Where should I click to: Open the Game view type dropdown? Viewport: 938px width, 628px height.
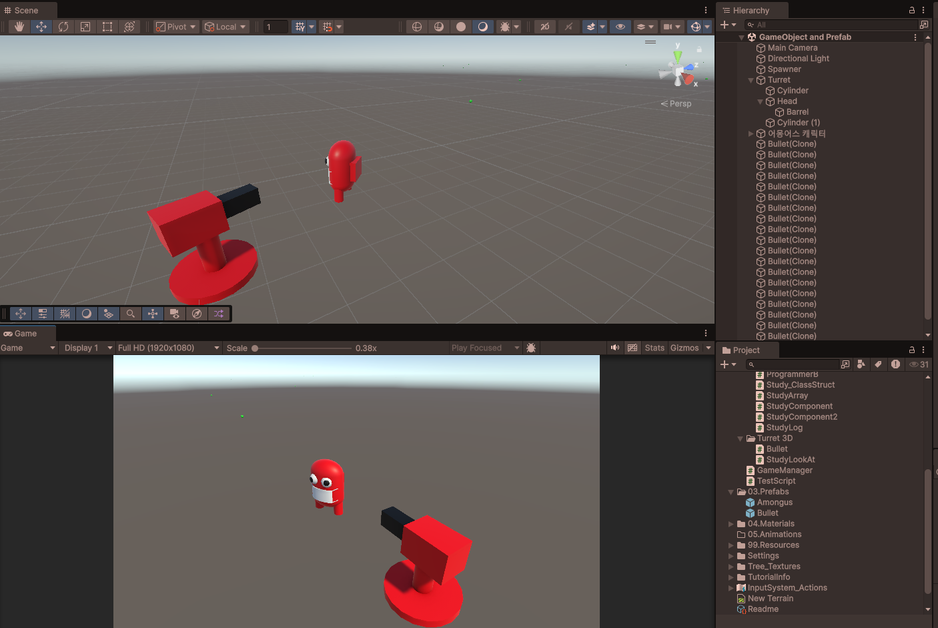point(28,348)
